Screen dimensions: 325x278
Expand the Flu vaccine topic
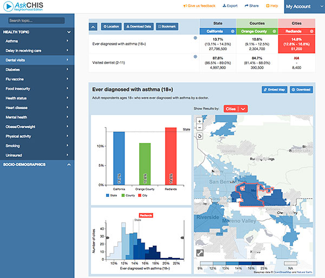[37, 79]
